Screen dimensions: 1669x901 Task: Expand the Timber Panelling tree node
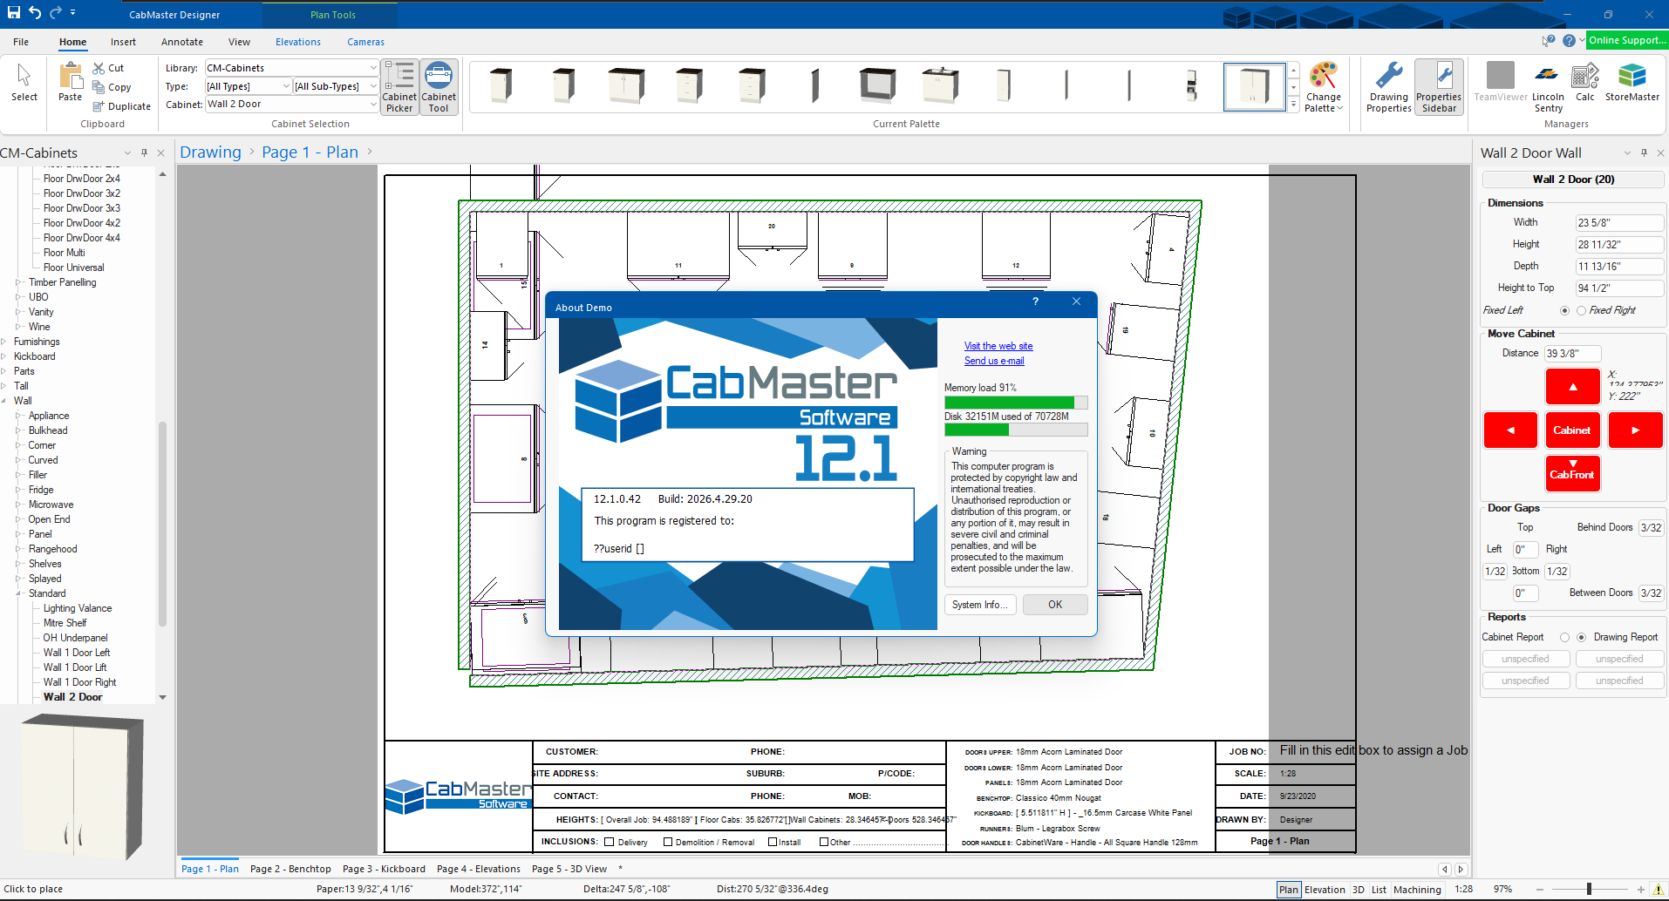click(19, 282)
